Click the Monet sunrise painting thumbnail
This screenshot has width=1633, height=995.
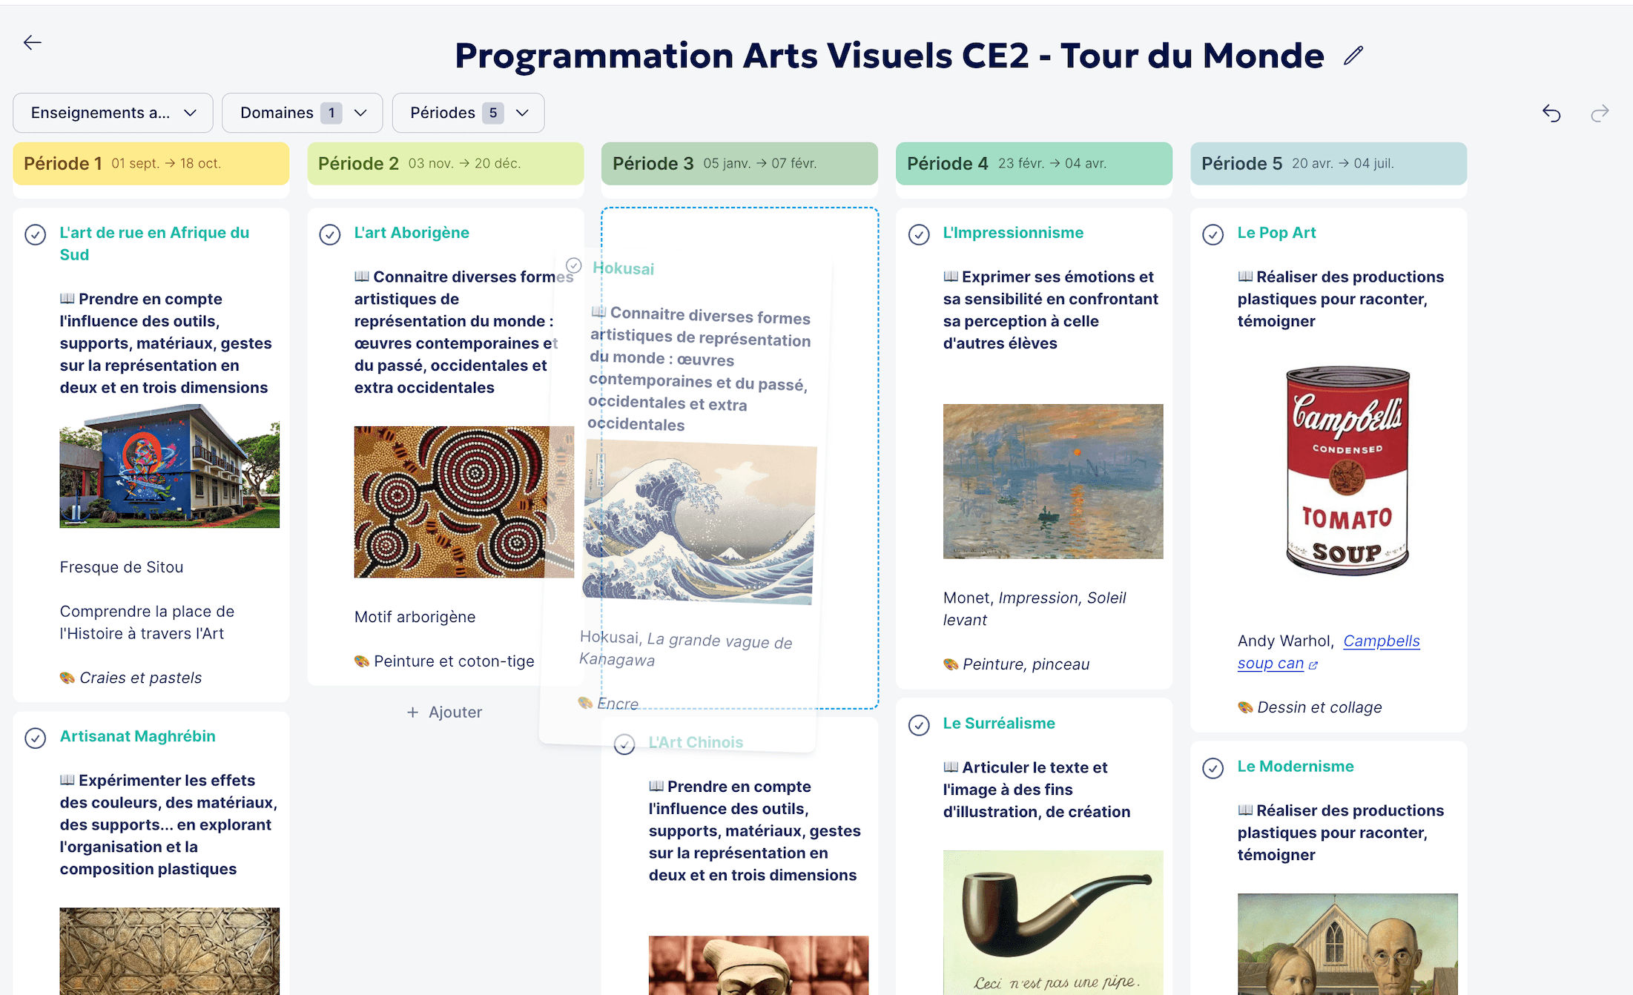coord(1052,481)
